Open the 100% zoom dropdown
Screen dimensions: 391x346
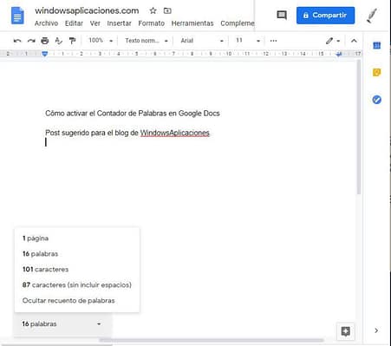pyautogui.click(x=101, y=41)
